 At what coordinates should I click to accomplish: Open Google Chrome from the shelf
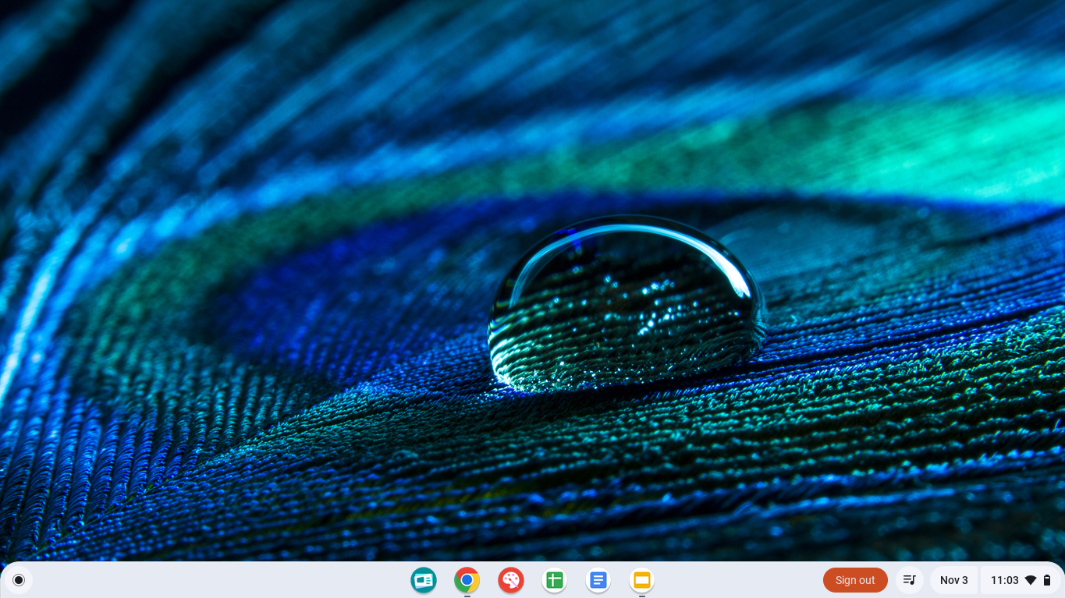467,580
